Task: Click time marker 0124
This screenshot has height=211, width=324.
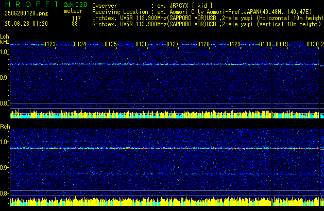Action: pyautogui.click(x=80, y=44)
